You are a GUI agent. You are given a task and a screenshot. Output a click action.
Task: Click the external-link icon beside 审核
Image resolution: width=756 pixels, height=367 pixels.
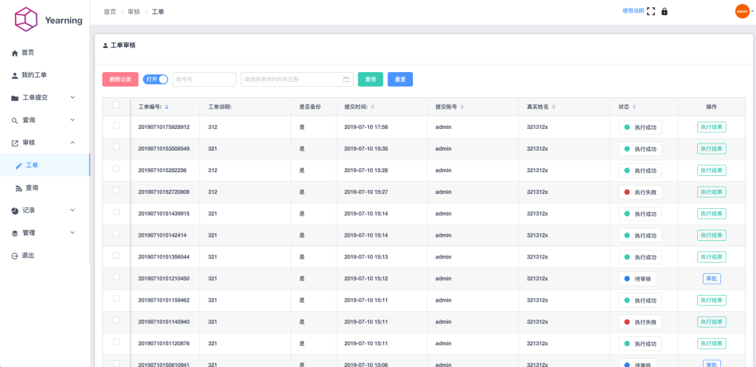coord(15,143)
